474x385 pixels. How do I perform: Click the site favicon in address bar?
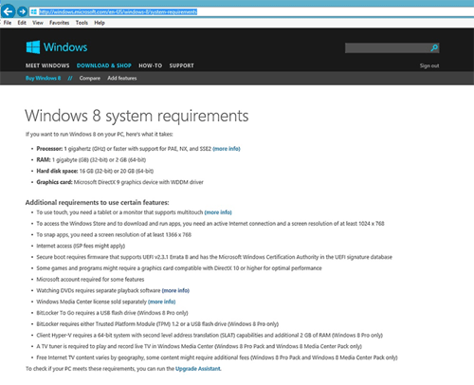(34, 12)
